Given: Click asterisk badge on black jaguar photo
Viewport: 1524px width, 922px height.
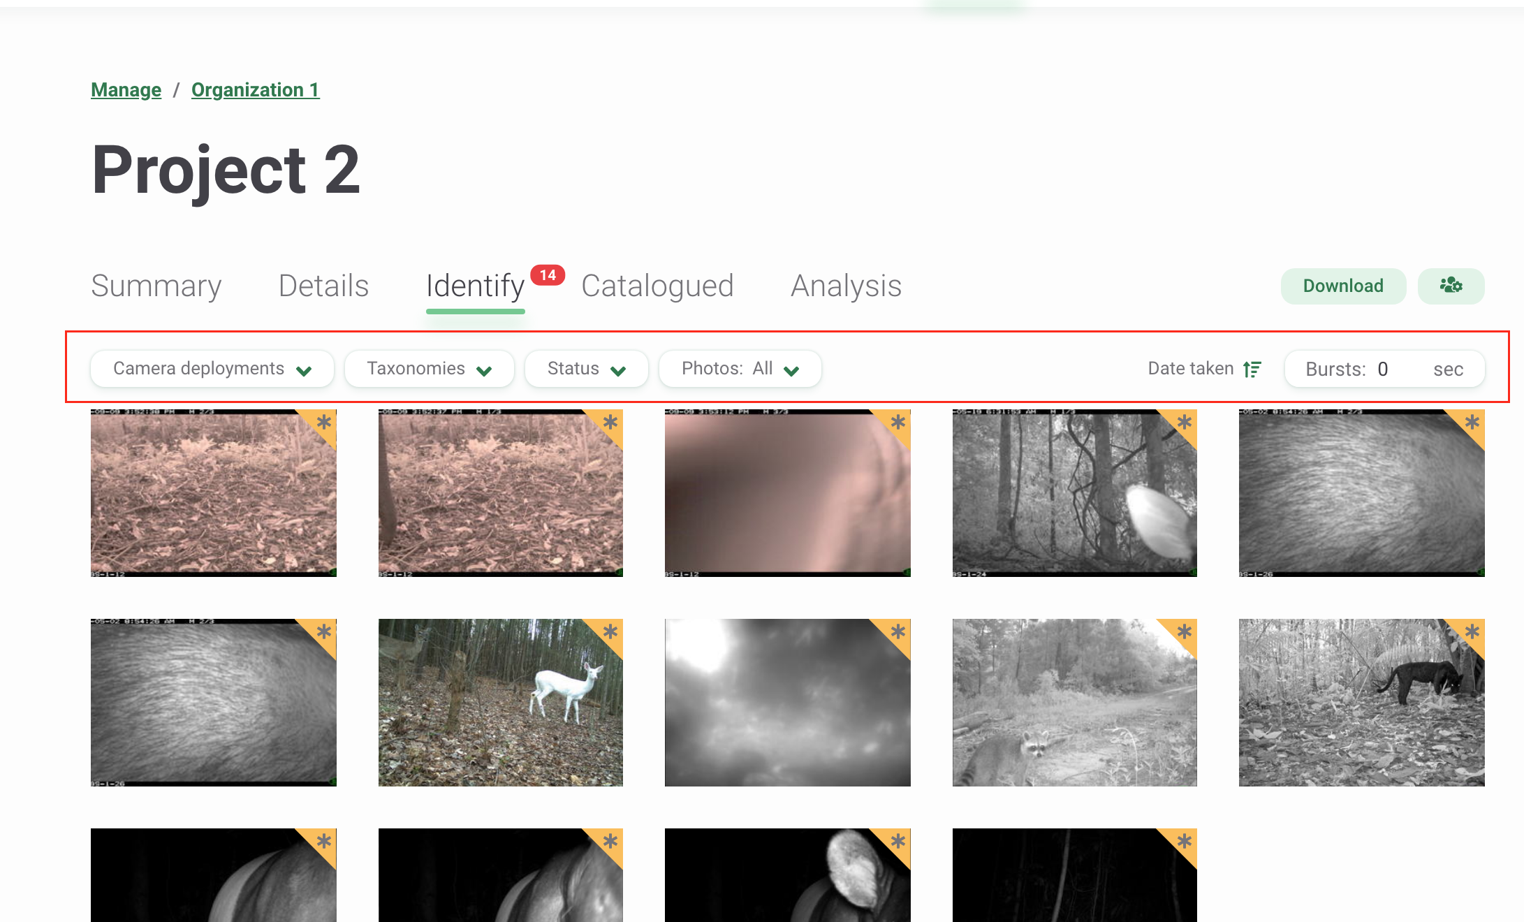Looking at the screenshot, I should (1472, 632).
